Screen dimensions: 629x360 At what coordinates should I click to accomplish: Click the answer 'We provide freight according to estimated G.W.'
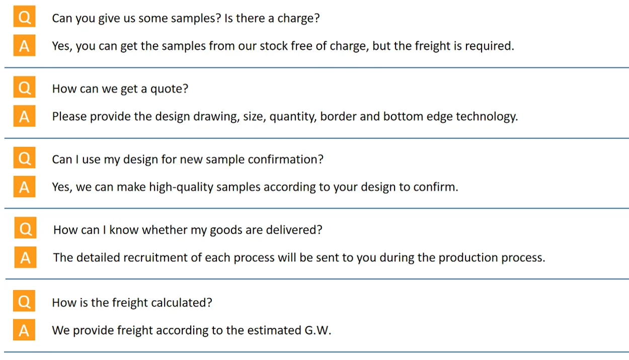192,330
